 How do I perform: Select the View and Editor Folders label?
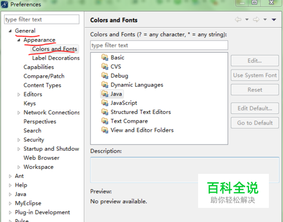point(142,130)
